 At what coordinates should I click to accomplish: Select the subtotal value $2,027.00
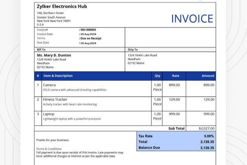[207, 128]
